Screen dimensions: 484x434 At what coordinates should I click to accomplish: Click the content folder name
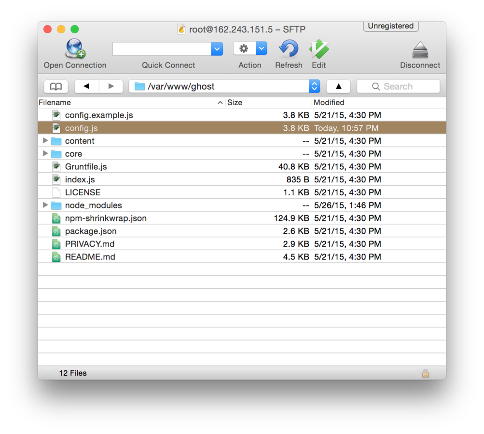pos(80,141)
